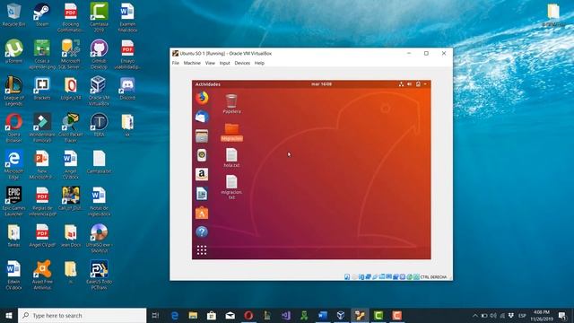The image size is (574, 323).
Task: Open File Explorer from the taskbar
Action: point(193,315)
